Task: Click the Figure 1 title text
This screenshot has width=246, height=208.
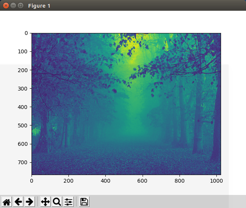Action: coord(39,6)
